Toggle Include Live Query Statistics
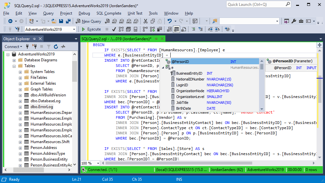 point(152,29)
